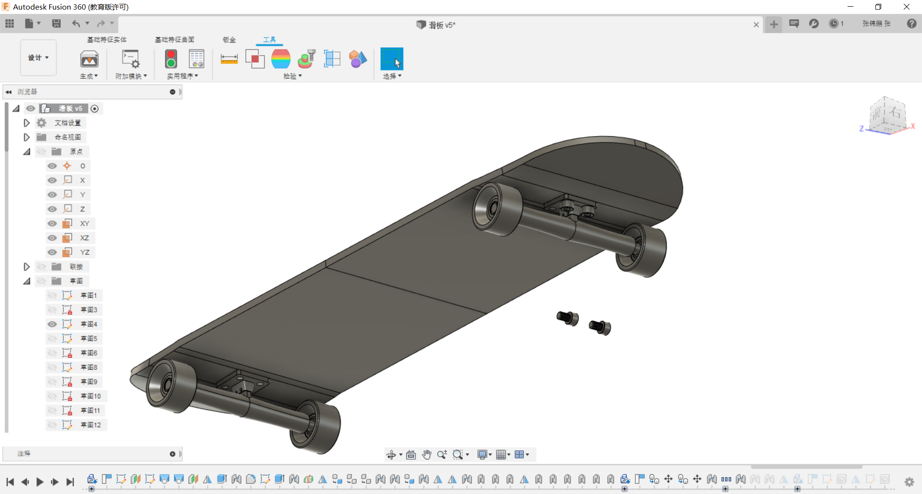Activate the blue 选择 selection tool
The image size is (922, 494).
(x=392, y=59)
